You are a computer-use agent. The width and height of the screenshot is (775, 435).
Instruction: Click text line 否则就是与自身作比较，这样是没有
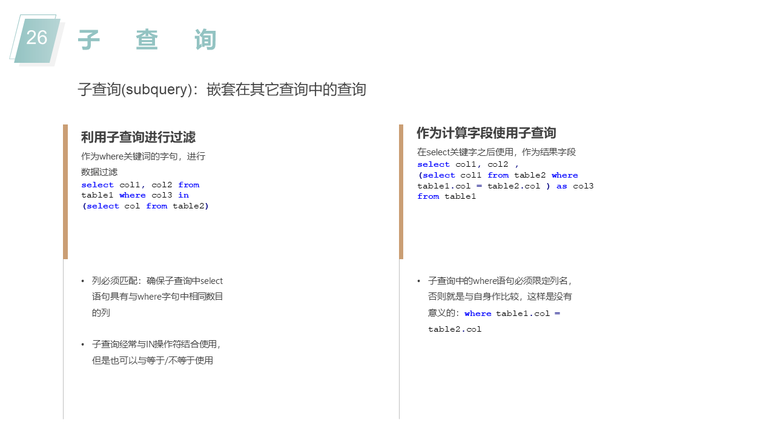click(500, 297)
